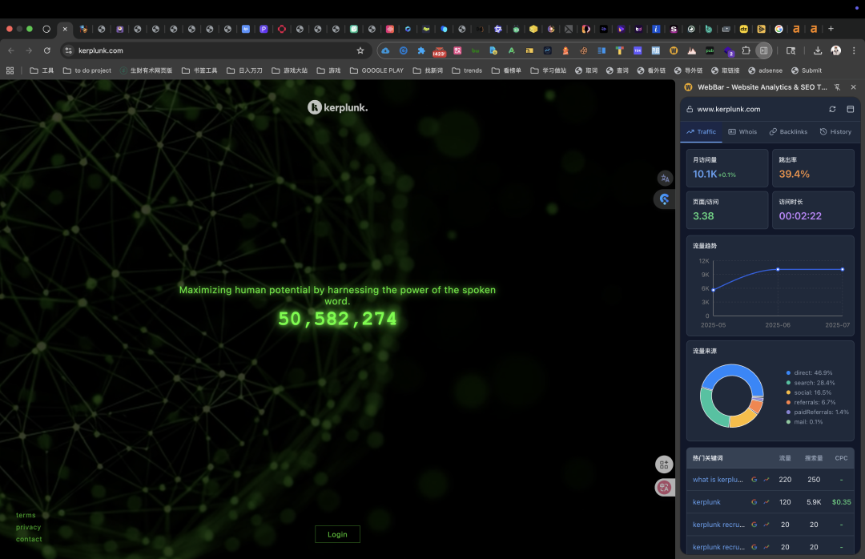
Task: Close the active kerplunk.com browser tab
Action: 65,29
